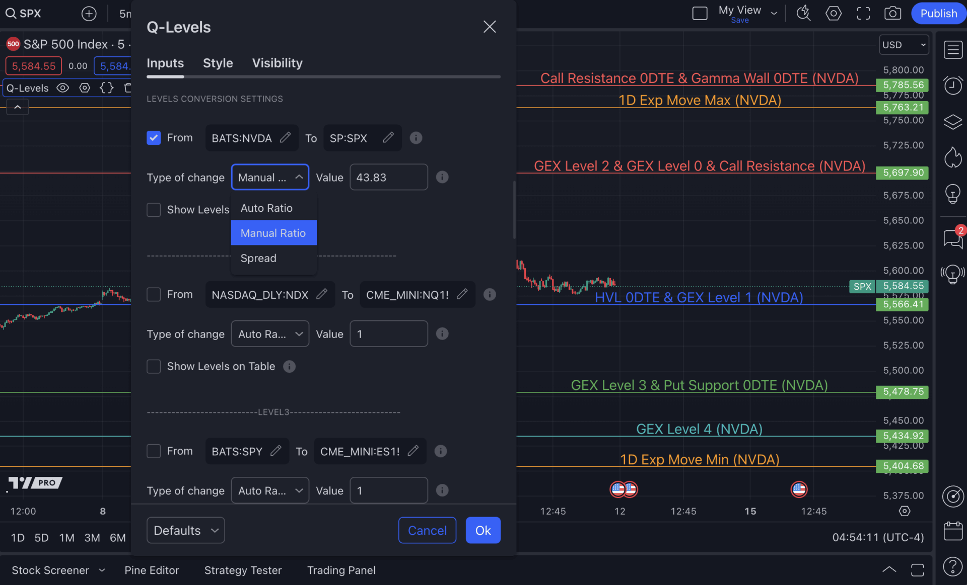Edit the NASDAQ_DLY:NDX symbol pencil
This screenshot has width=967, height=585.
(x=322, y=294)
